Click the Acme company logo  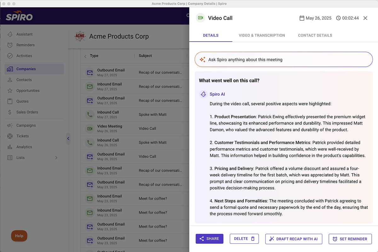coord(80,37)
